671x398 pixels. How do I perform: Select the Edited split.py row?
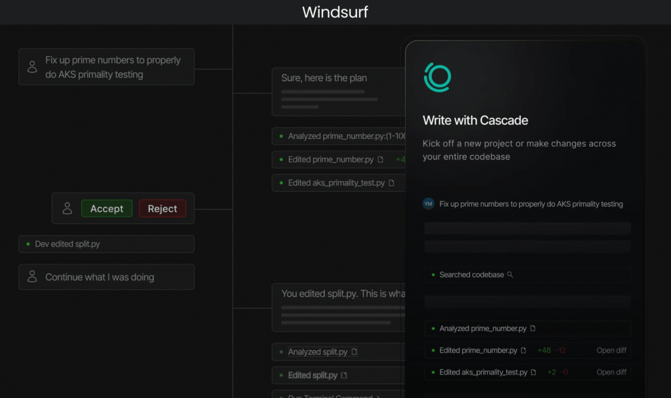coord(339,375)
